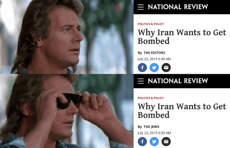Open the Politics & Policy category above the upper headline
Viewport: 230px width, 148px height.
click(x=151, y=24)
